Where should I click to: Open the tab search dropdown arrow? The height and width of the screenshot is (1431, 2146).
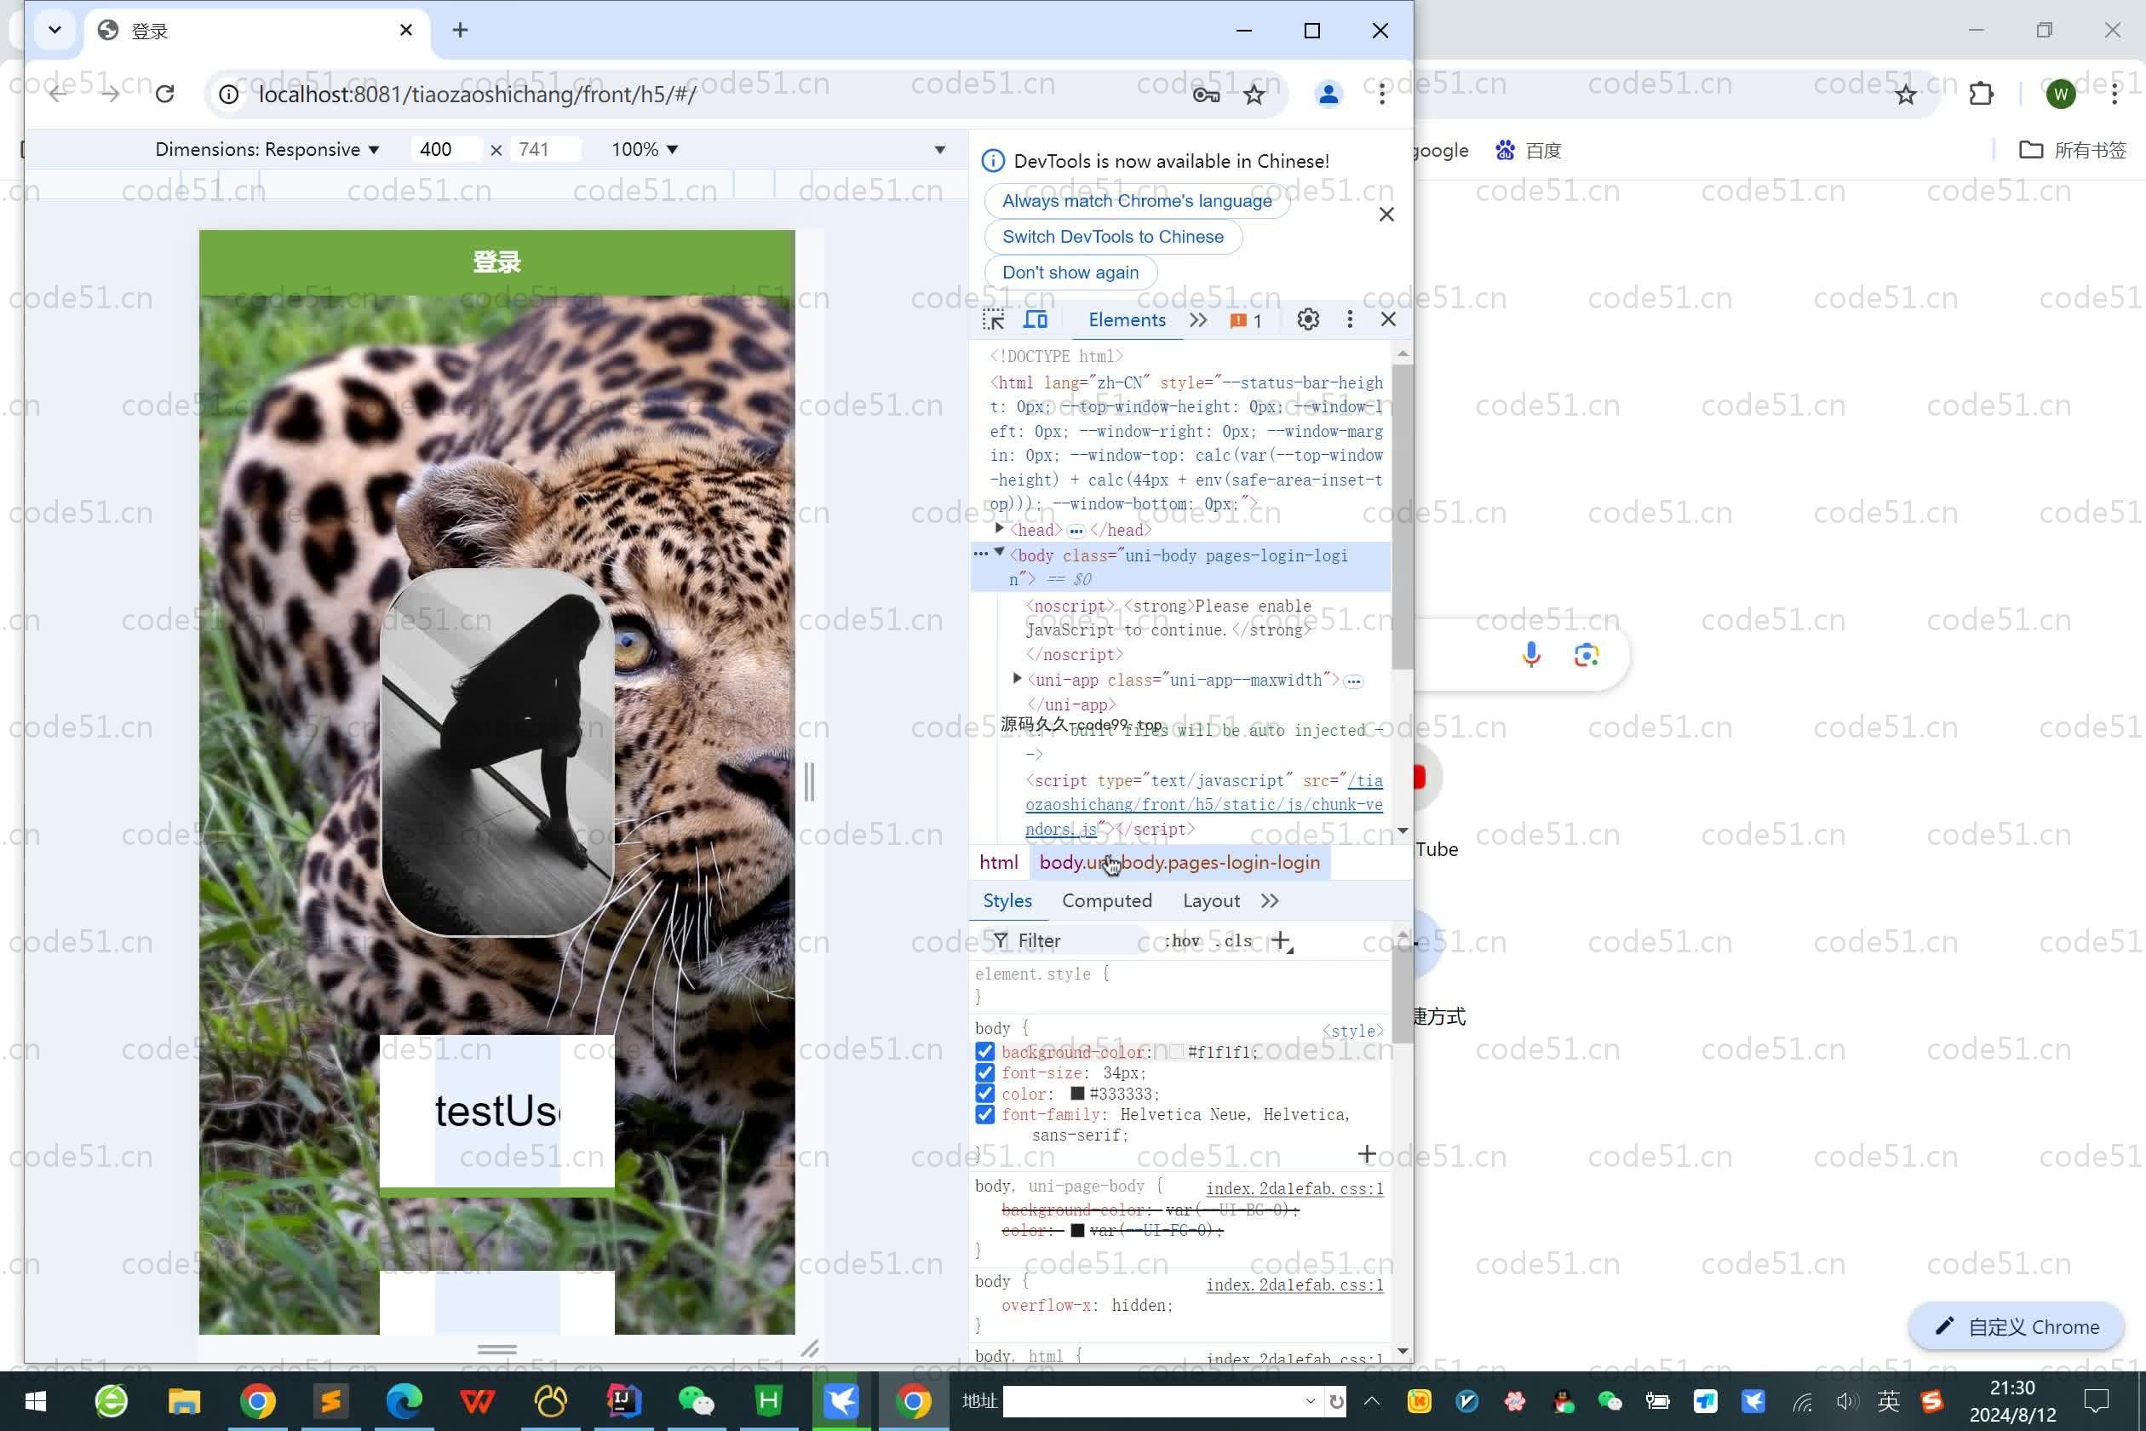pyautogui.click(x=55, y=30)
